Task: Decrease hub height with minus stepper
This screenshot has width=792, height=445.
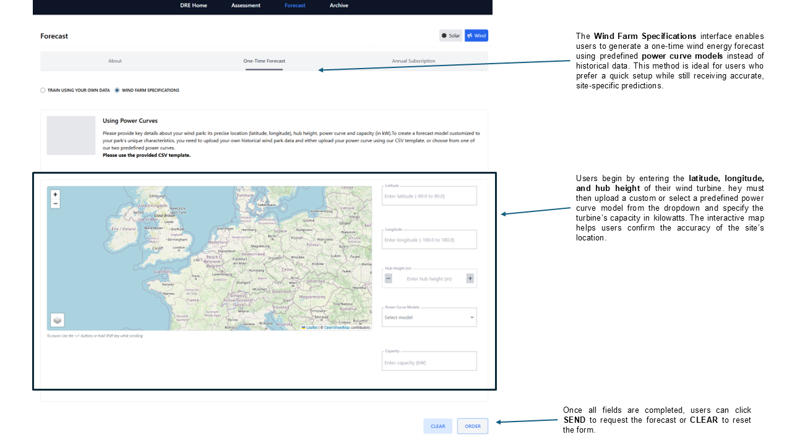Action: [x=389, y=279]
